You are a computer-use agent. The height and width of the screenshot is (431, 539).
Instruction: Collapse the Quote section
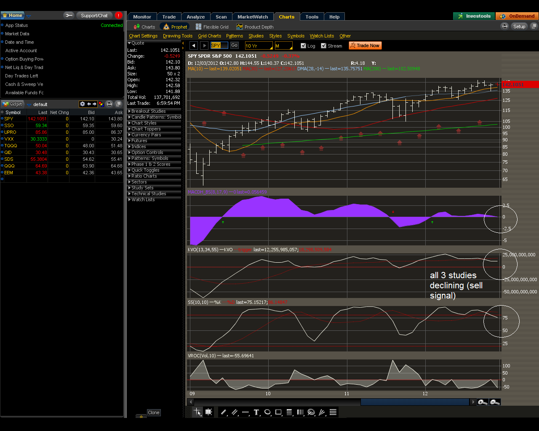pyautogui.click(x=129, y=43)
